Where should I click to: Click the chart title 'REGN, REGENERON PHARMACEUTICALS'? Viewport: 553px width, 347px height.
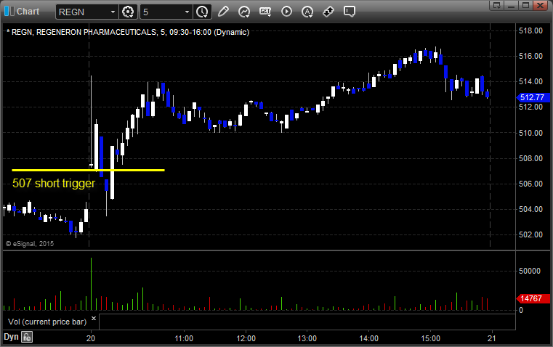[84, 32]
